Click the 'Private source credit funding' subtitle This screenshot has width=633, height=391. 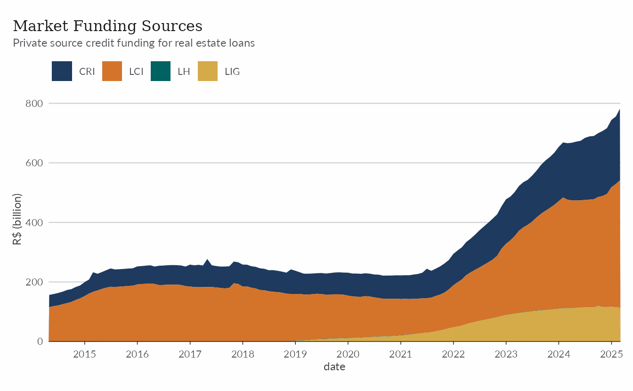click(134, 43)
